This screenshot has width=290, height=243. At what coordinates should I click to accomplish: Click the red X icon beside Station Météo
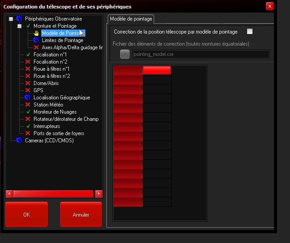click(x=28, y=105)
